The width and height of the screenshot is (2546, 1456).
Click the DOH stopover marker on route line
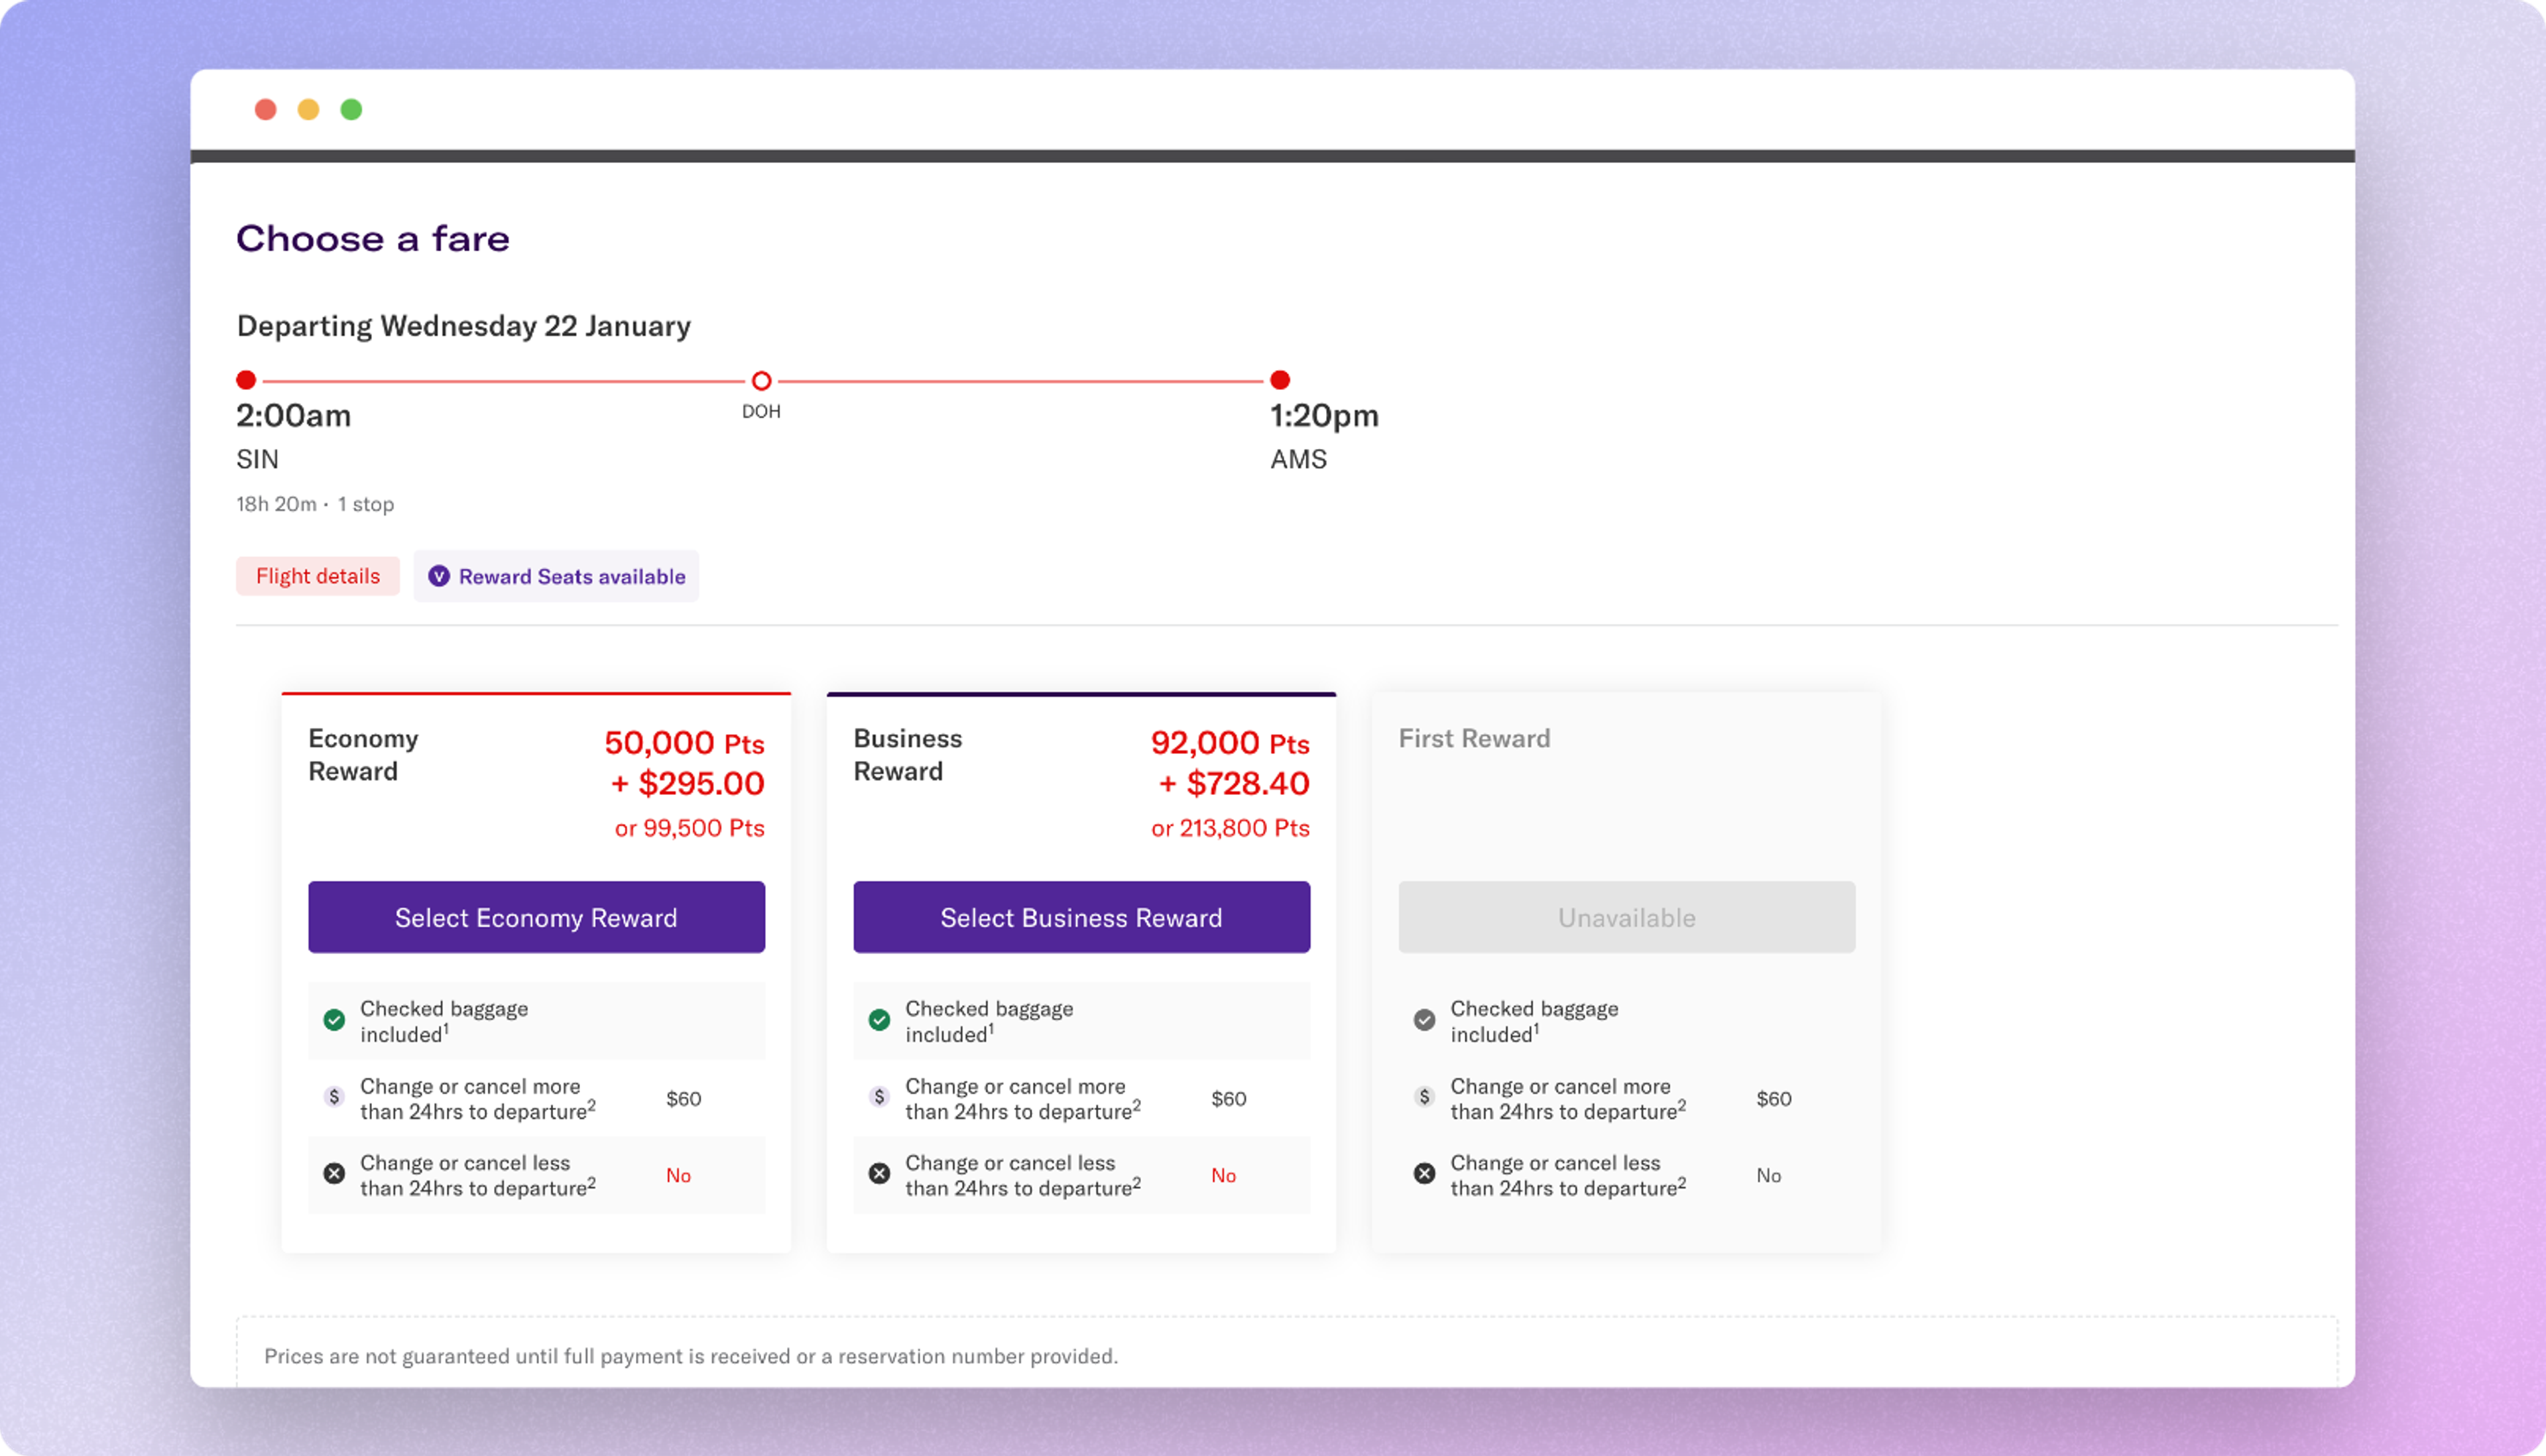tap(761, 381)
